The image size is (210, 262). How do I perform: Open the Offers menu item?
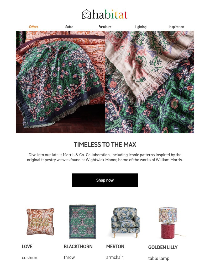[34, 27]
